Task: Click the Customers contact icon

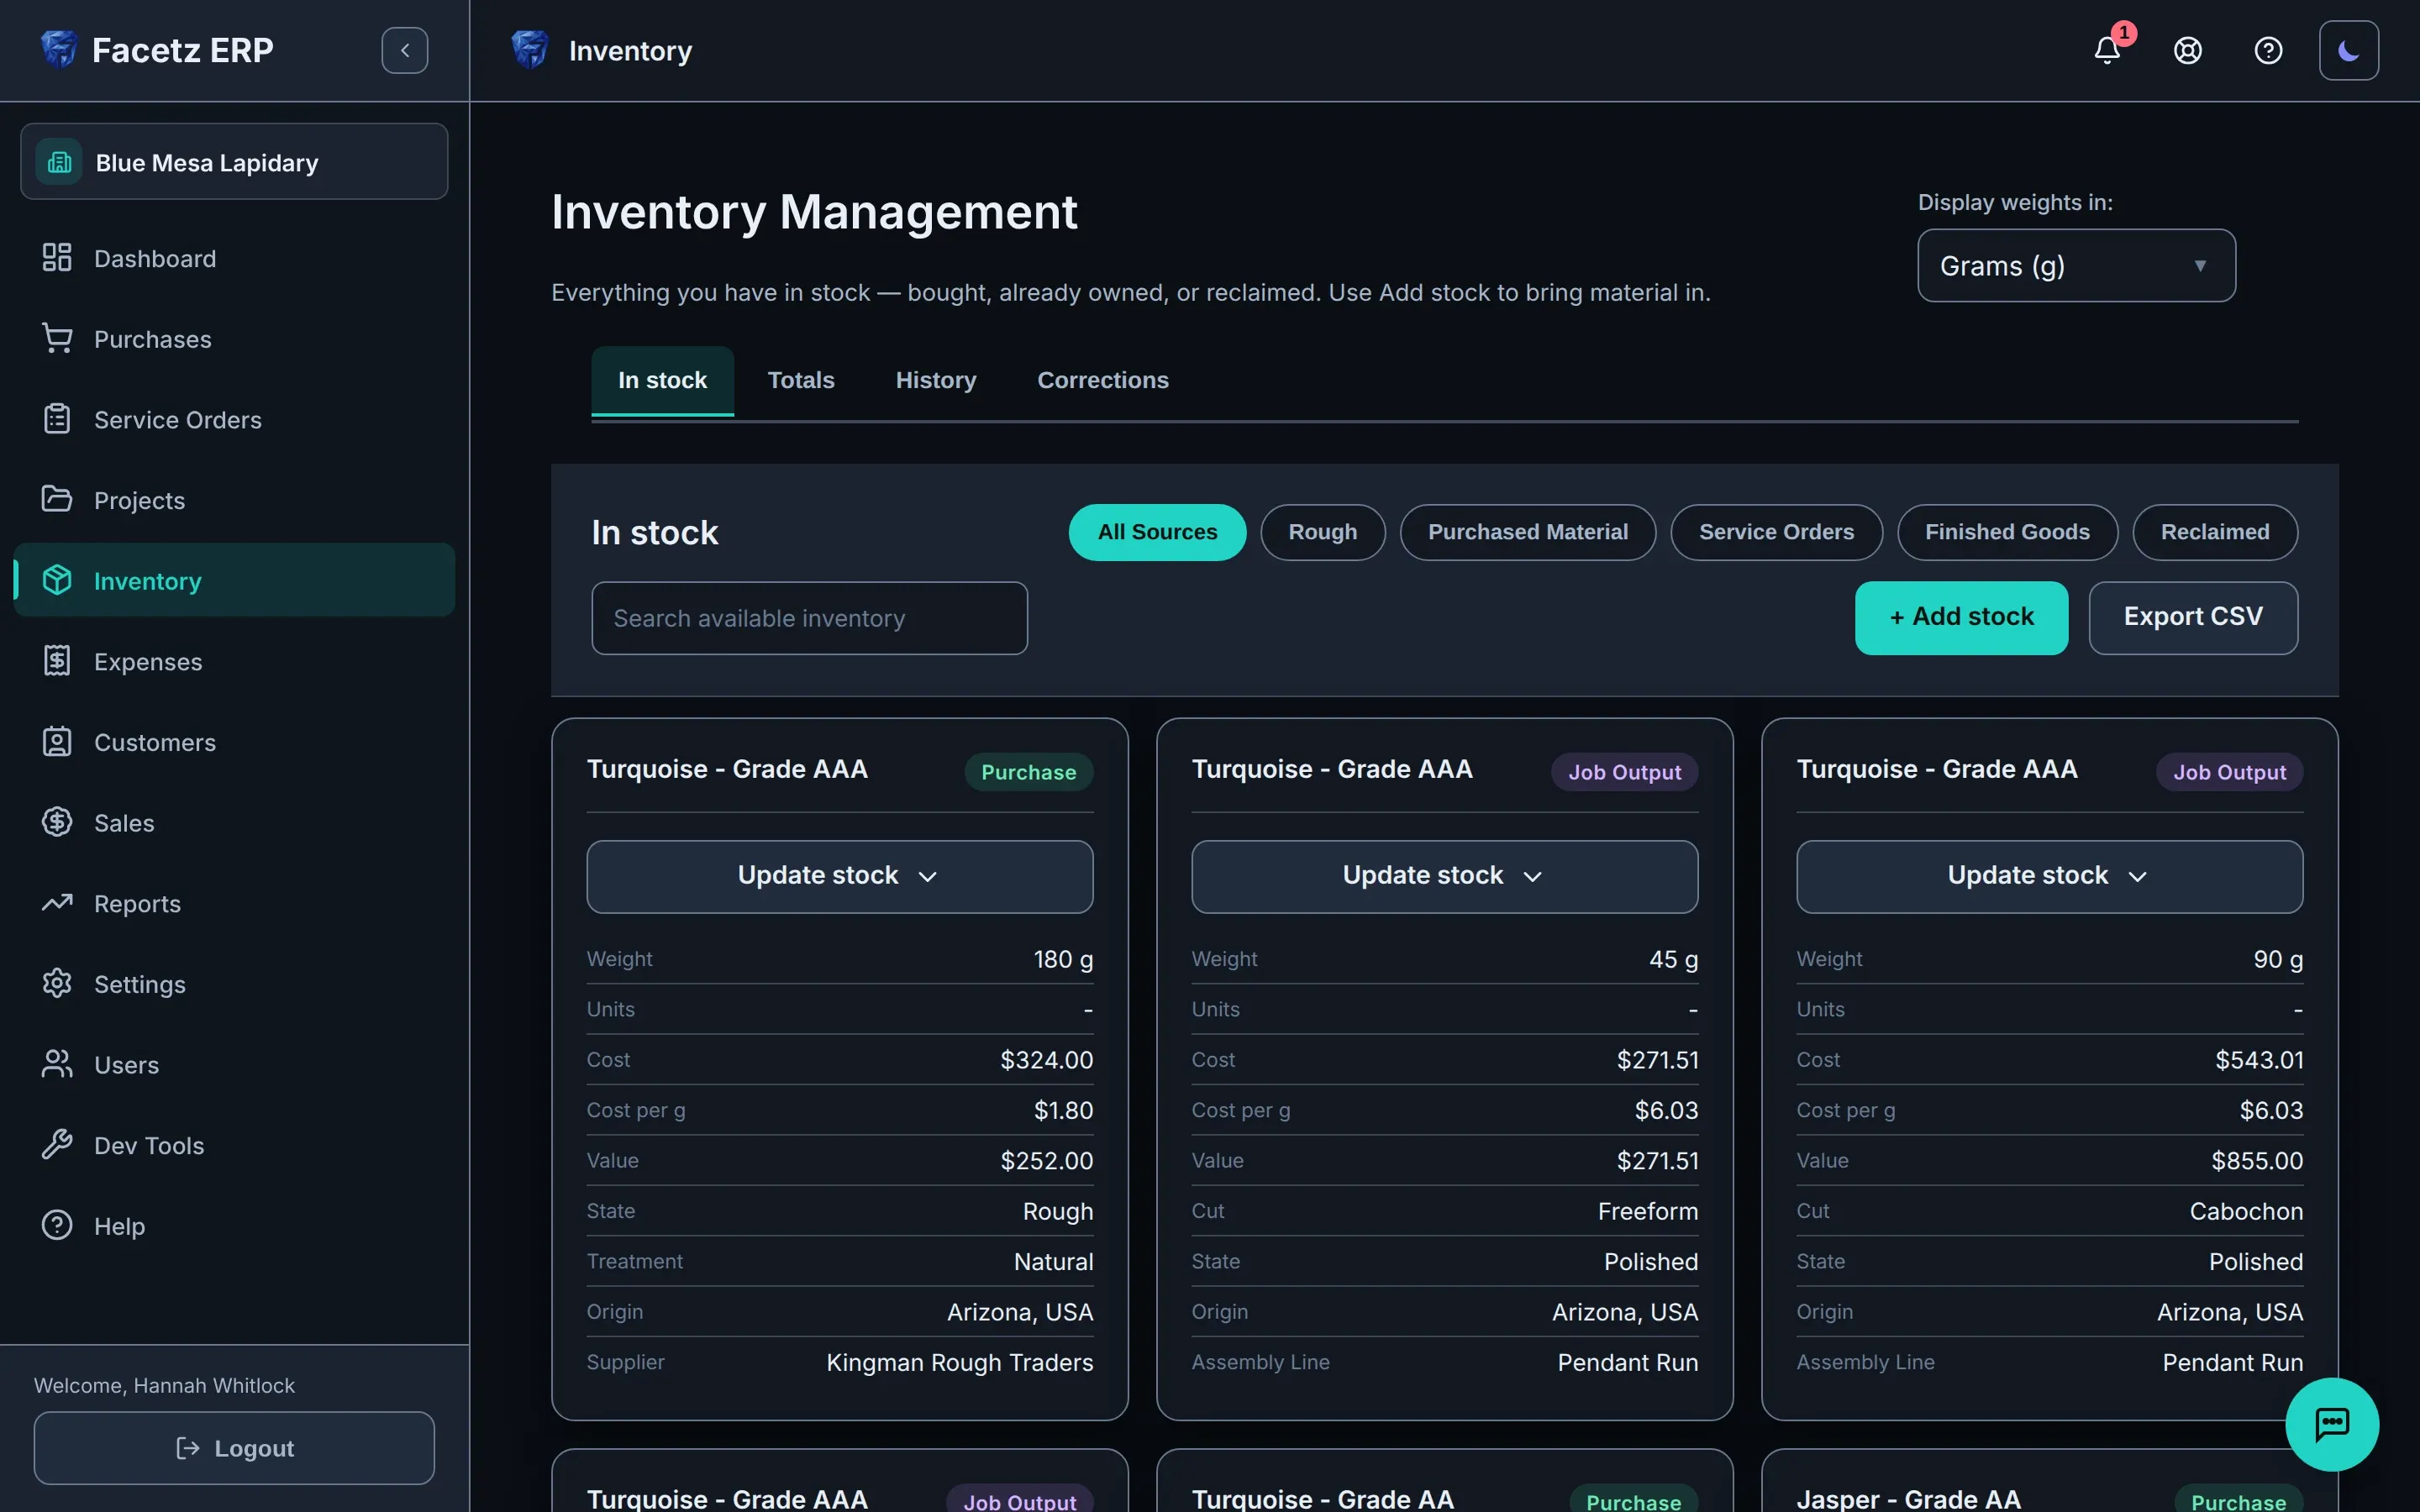Action: point(57,742)
